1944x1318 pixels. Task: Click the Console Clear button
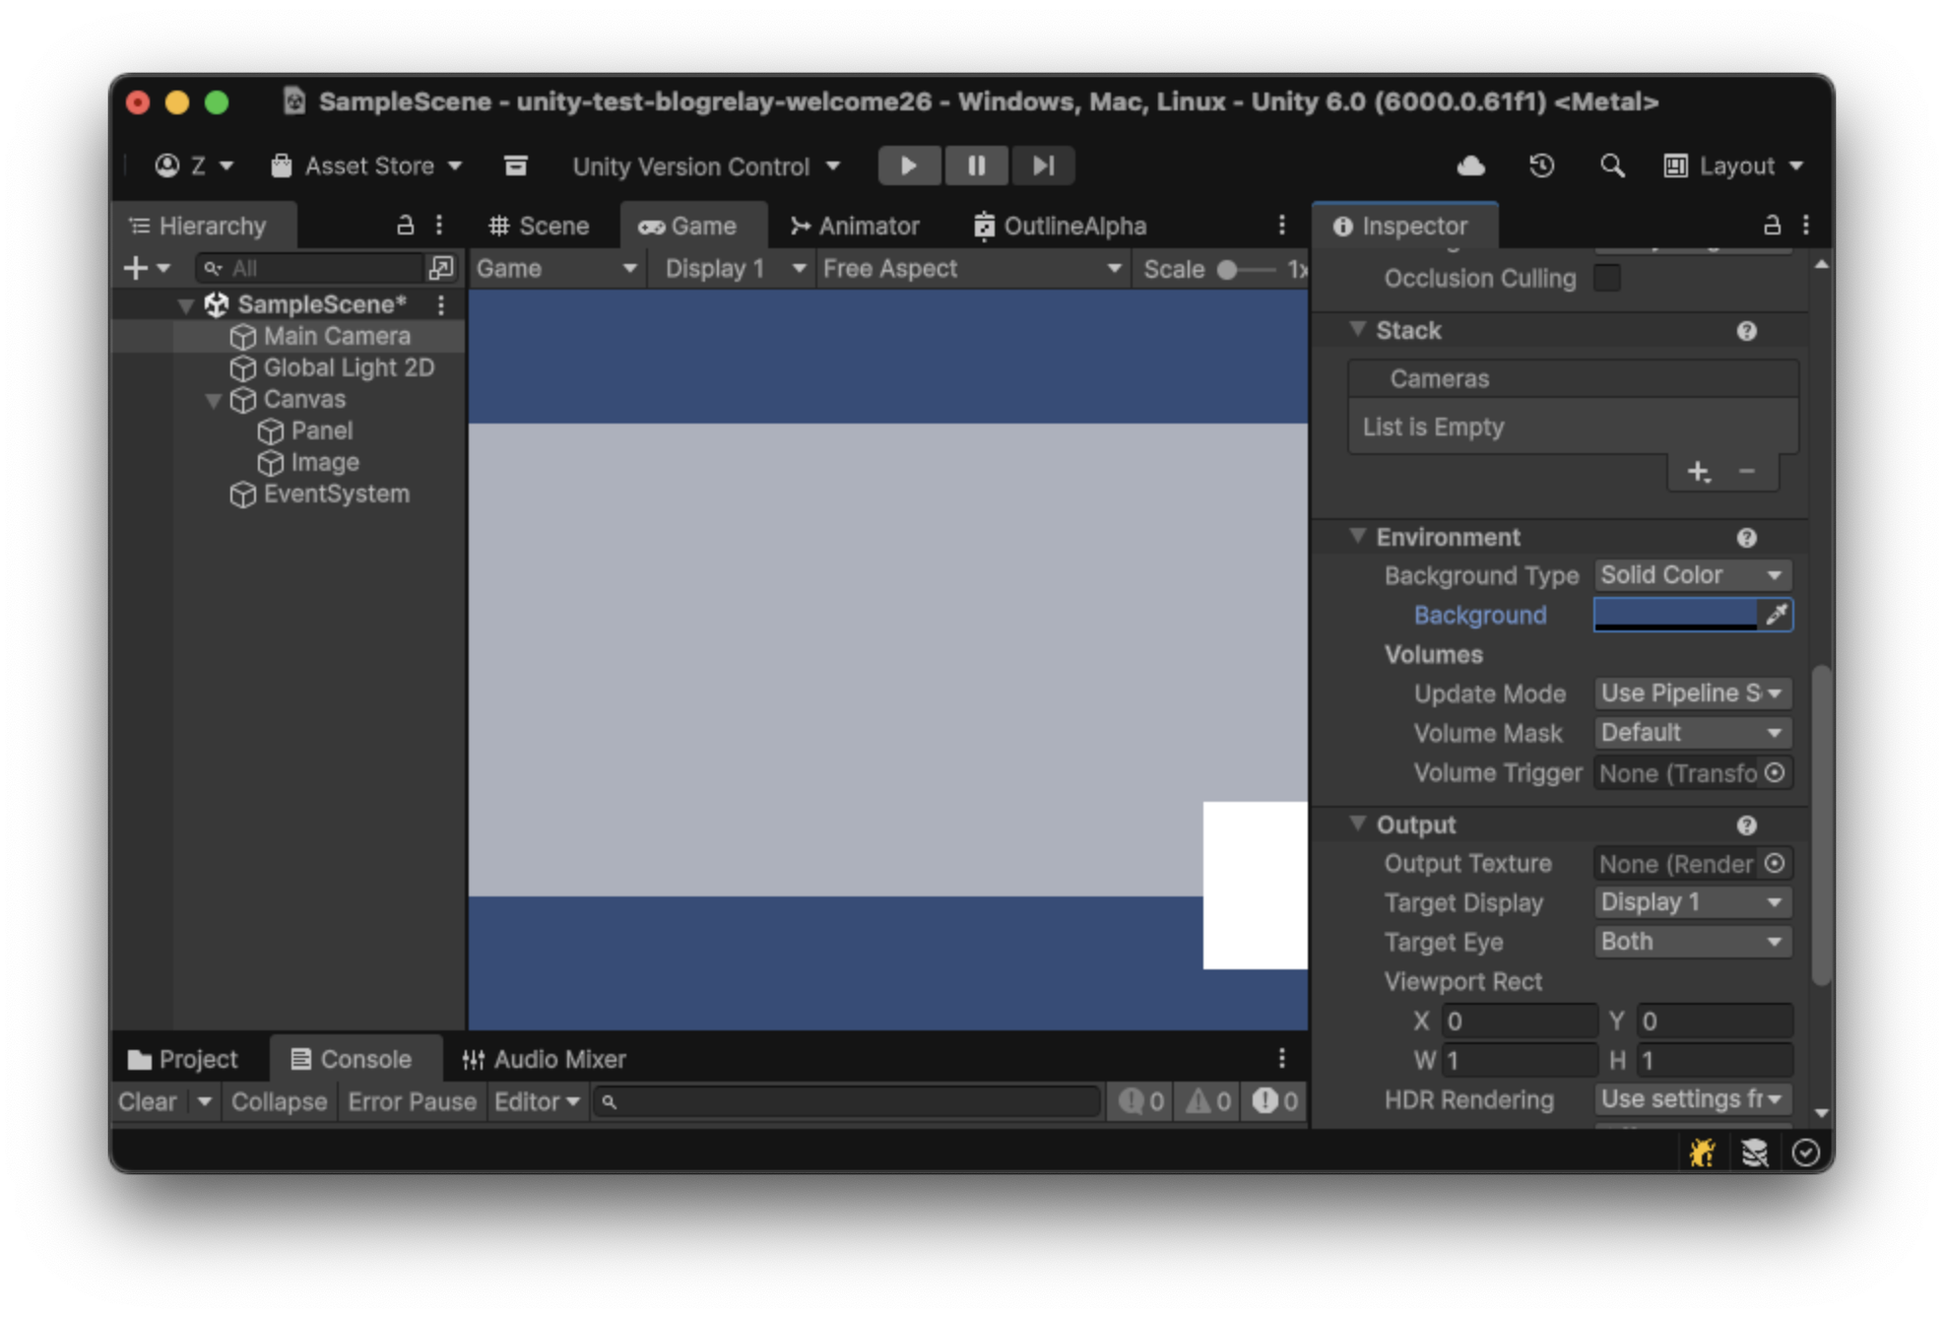(148, 1101)
